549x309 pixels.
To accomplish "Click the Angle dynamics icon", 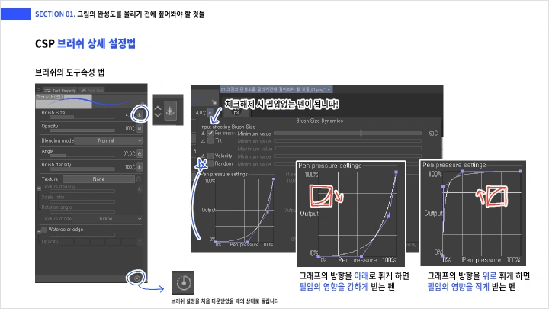I will click(140, 153).
